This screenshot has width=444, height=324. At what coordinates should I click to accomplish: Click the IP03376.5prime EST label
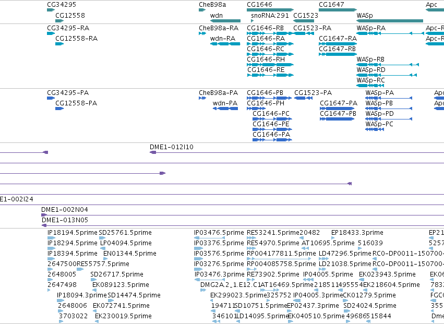(219, 243)
